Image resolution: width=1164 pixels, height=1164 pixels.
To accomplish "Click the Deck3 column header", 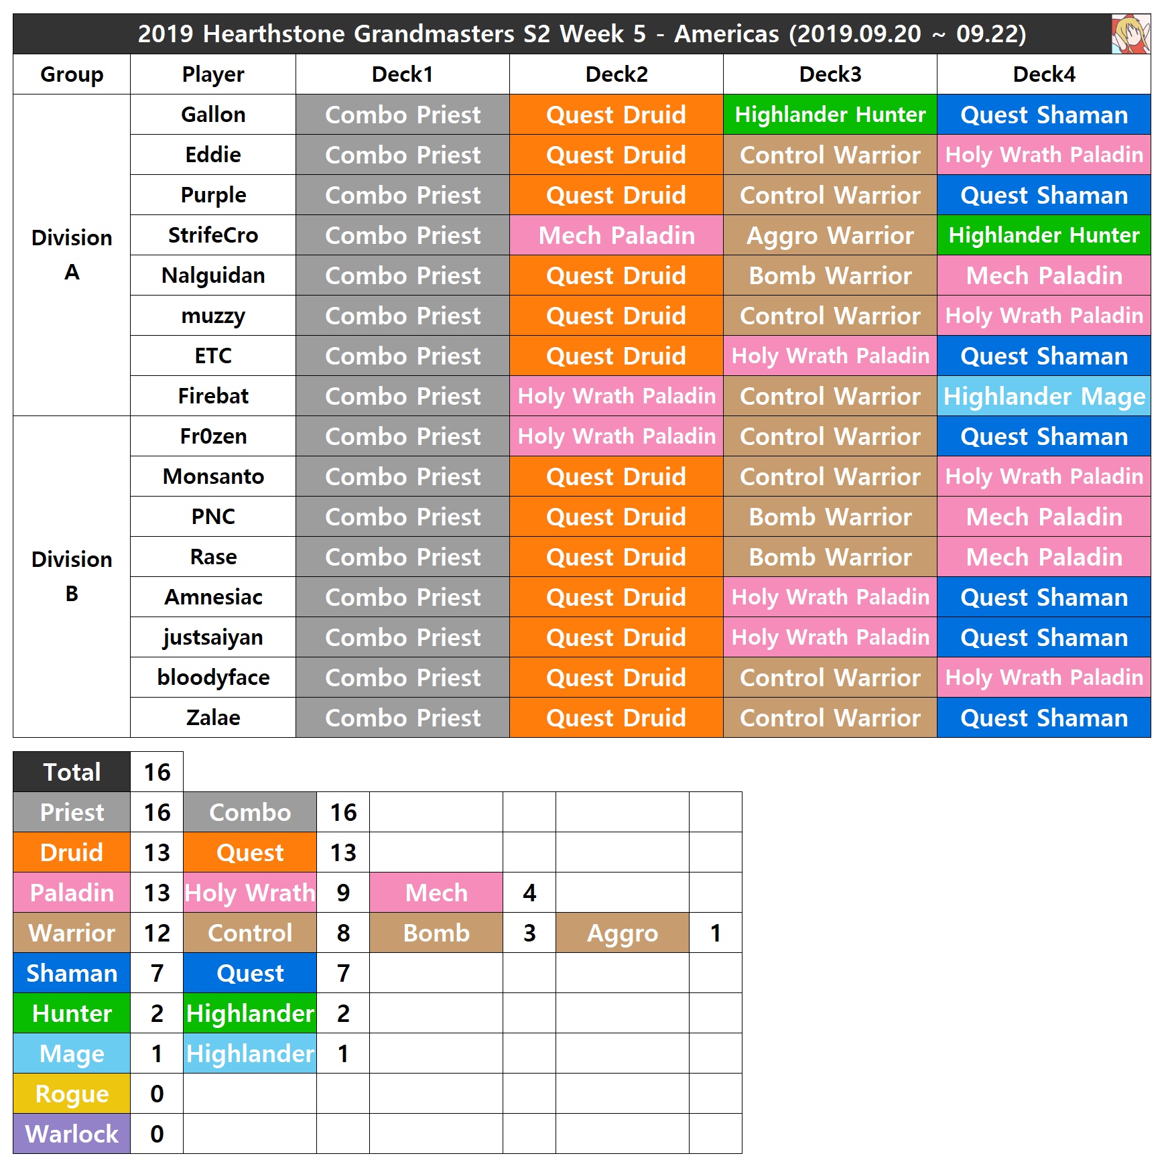I will click(x=830, y=74).
